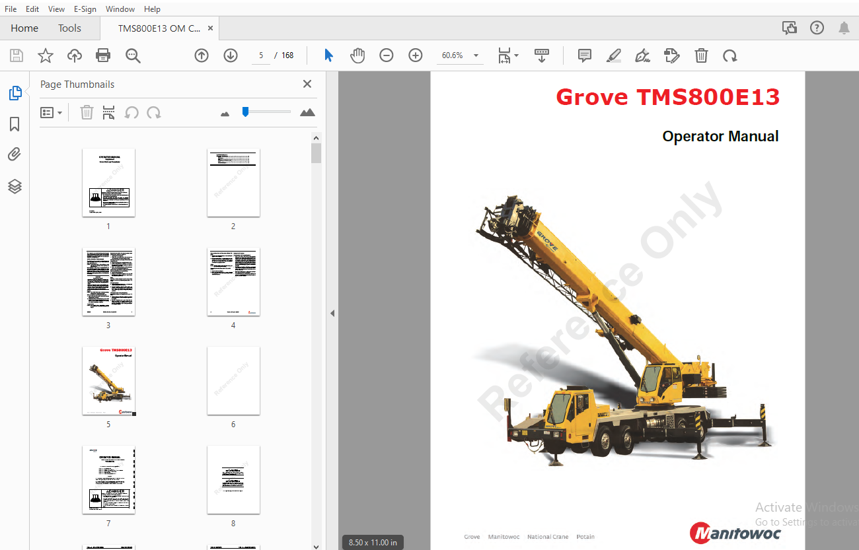Viewport: 859px width, 550px height.
Task: Select page 3 thumbnail
Action: [108, 281]
